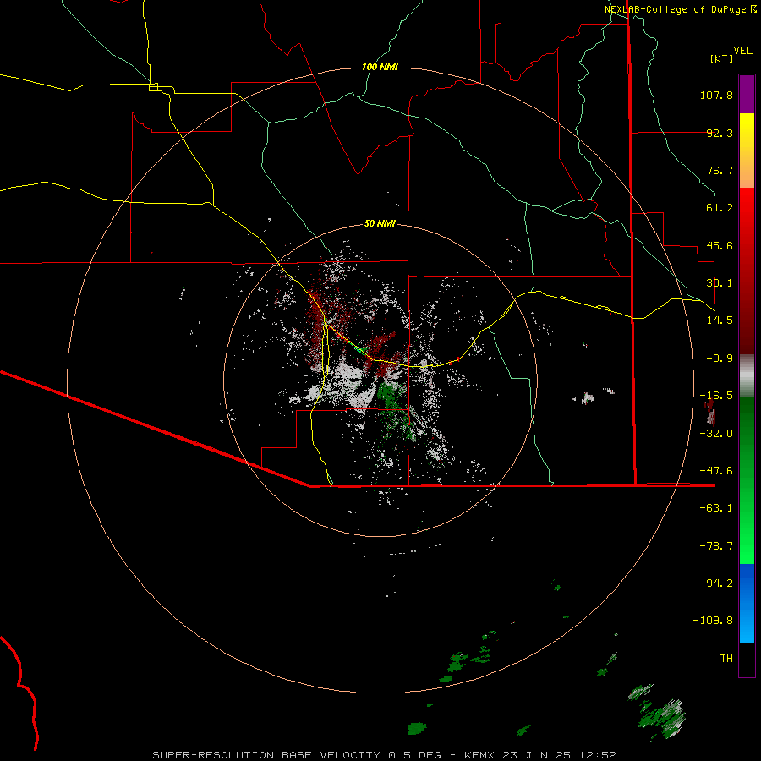761x761 pixels.
Task: Click the -94.2 velocity scale value
Action: point(716,583)
